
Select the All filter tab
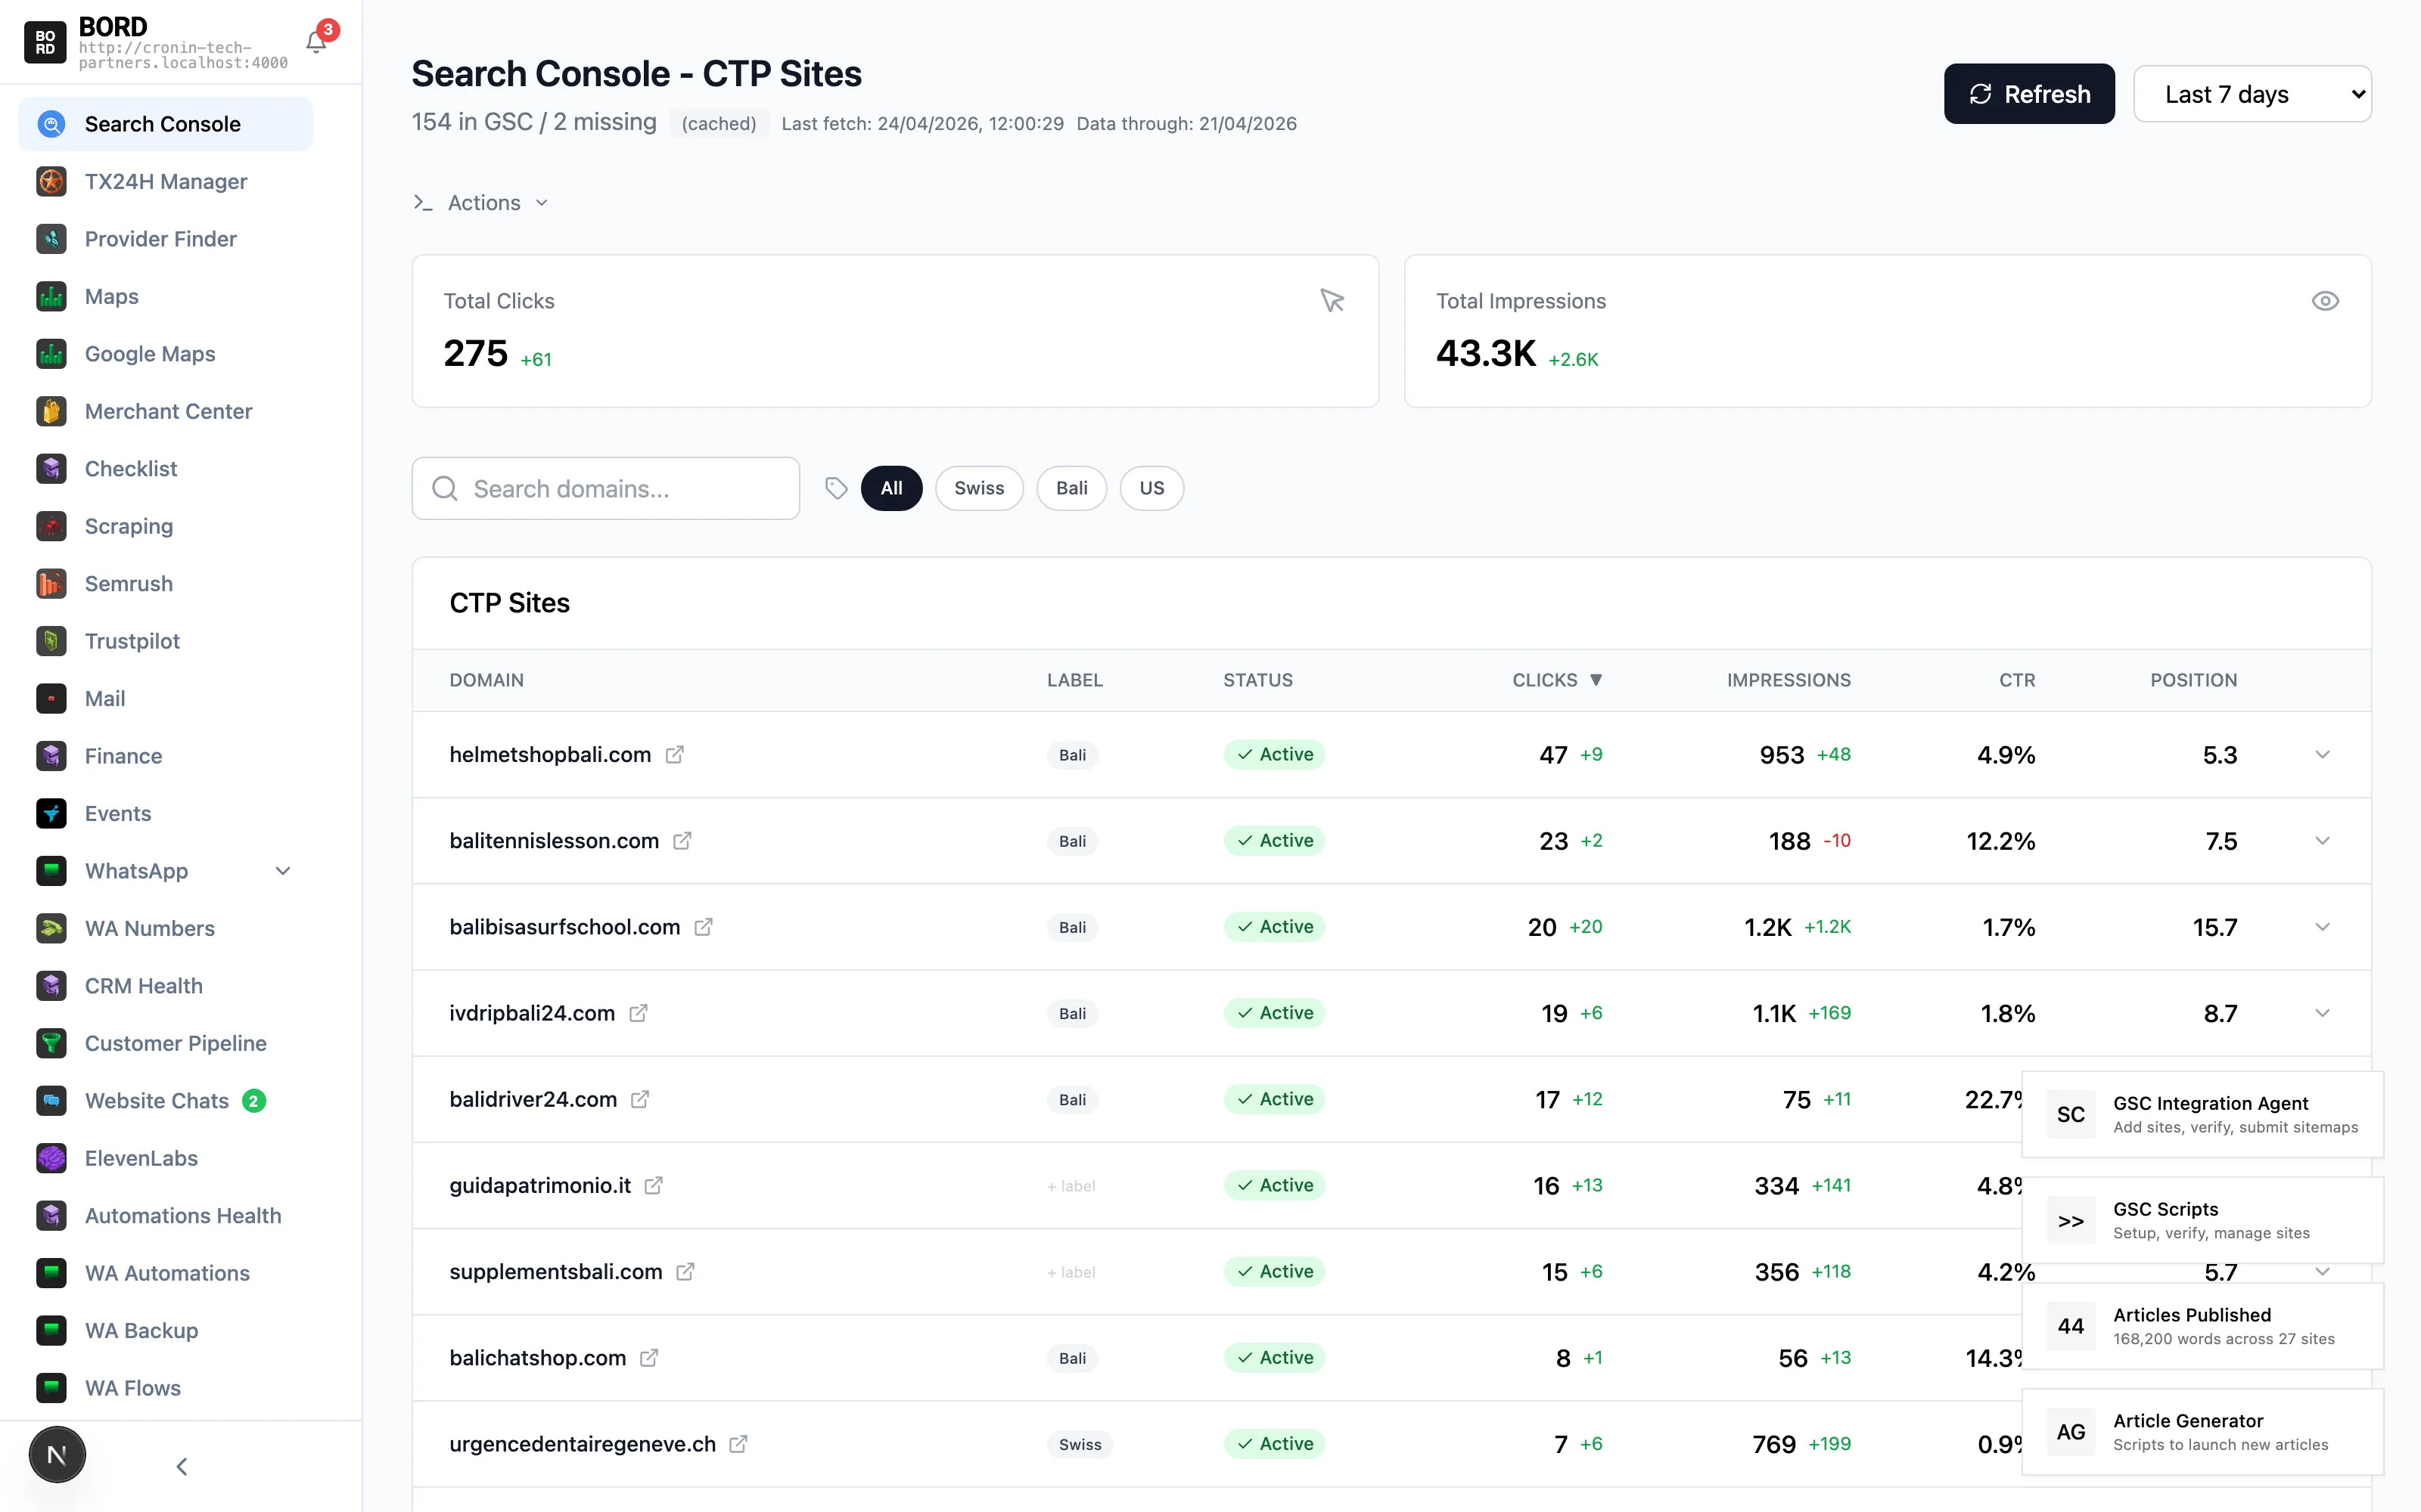click(890, 488)
